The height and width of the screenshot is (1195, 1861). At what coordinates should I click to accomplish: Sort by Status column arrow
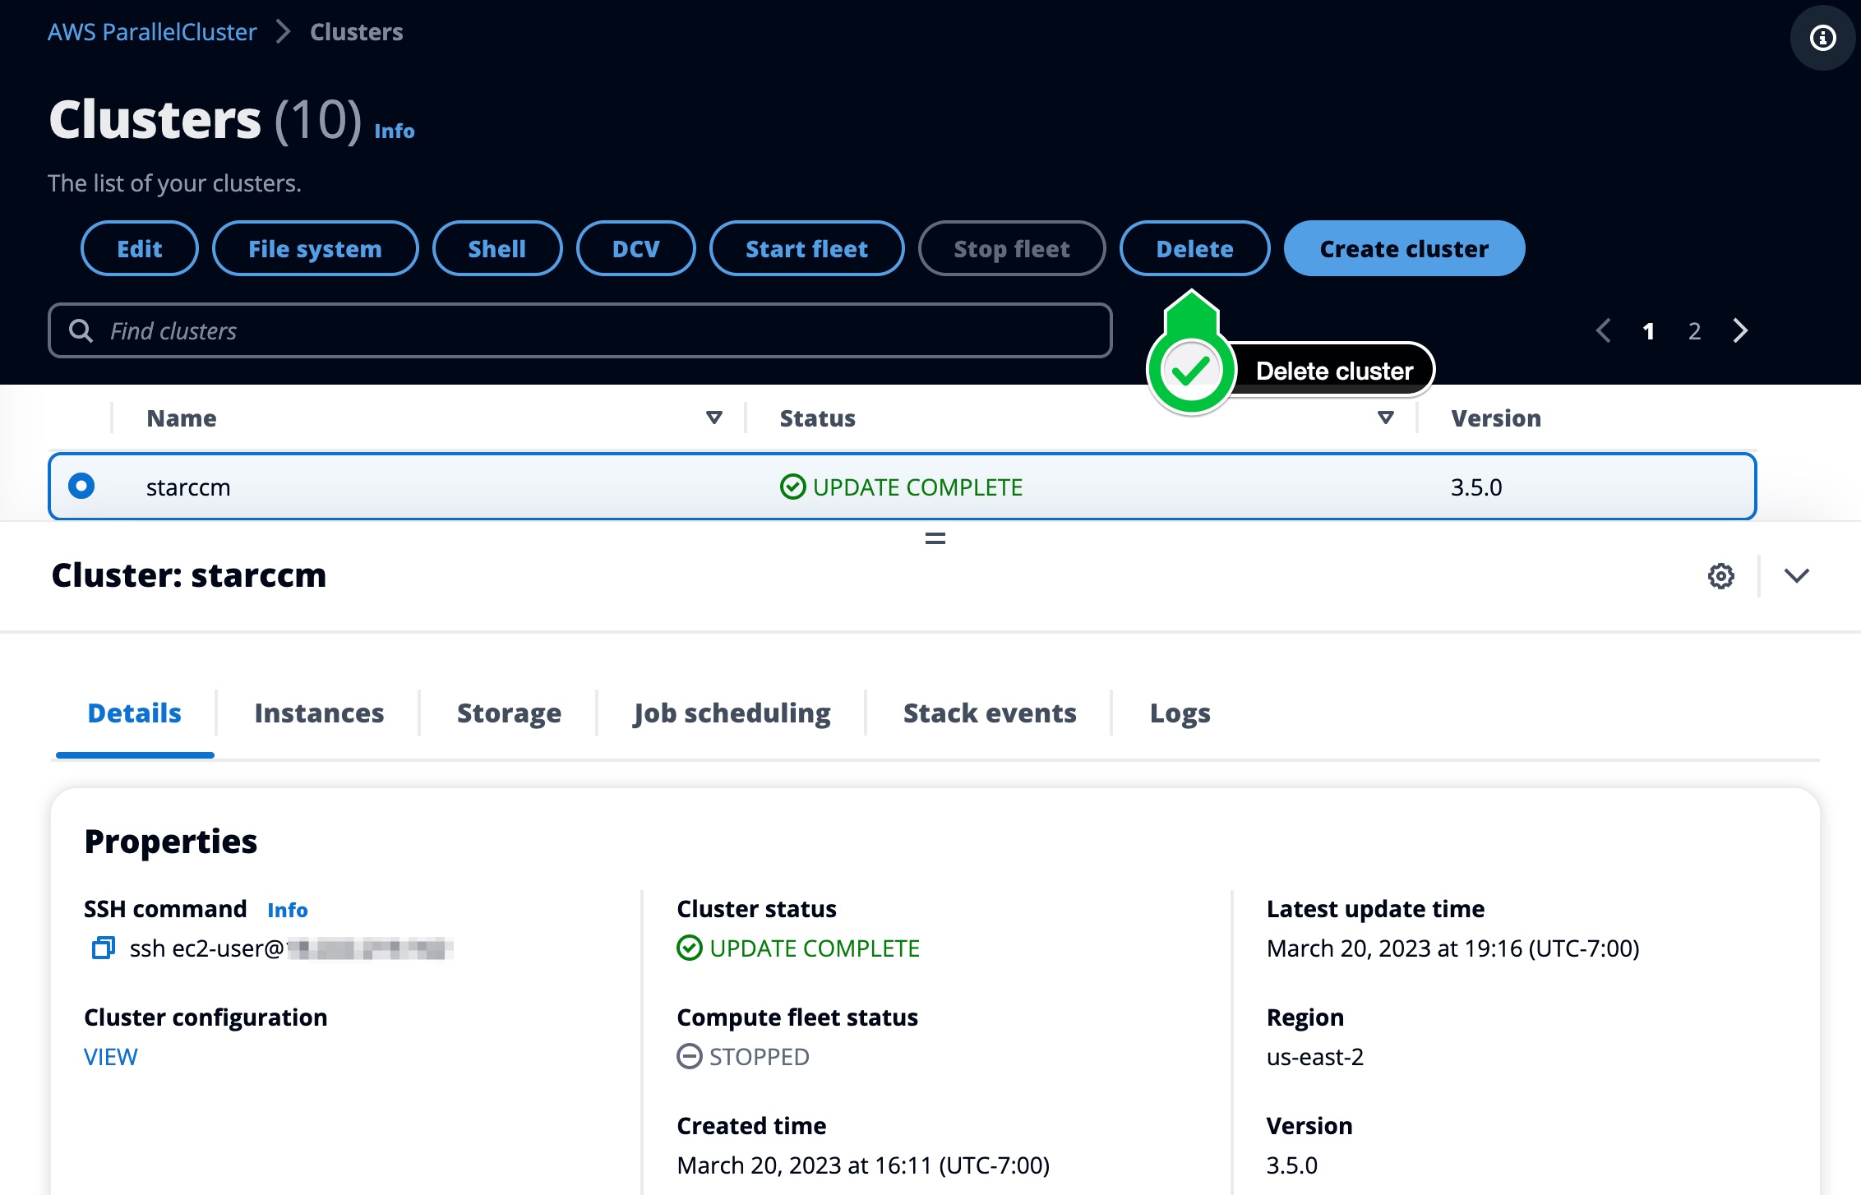1386,418
